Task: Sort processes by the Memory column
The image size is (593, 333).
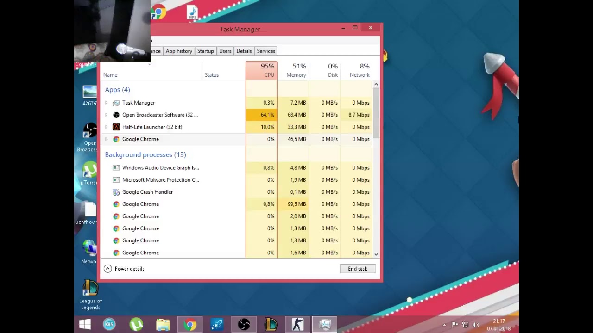Action: point(293,70)
